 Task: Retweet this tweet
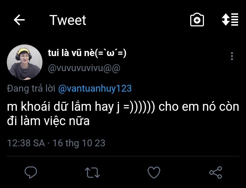(x=92, y=172)
